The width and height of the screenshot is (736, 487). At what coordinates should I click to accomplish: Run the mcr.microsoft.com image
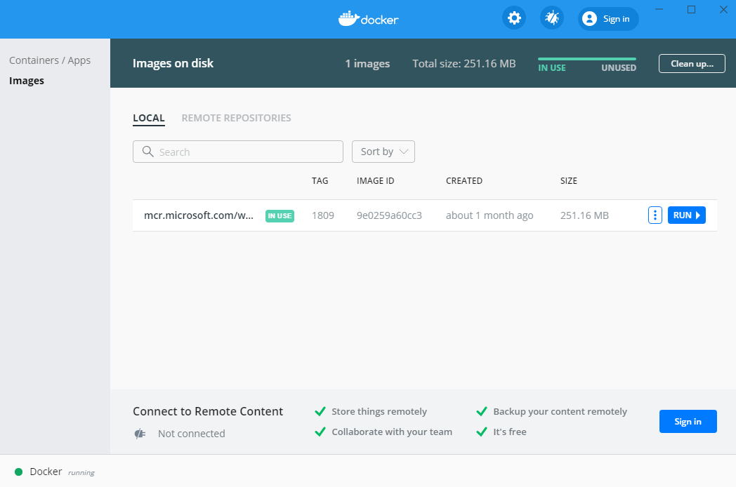(x=686, y=215)
